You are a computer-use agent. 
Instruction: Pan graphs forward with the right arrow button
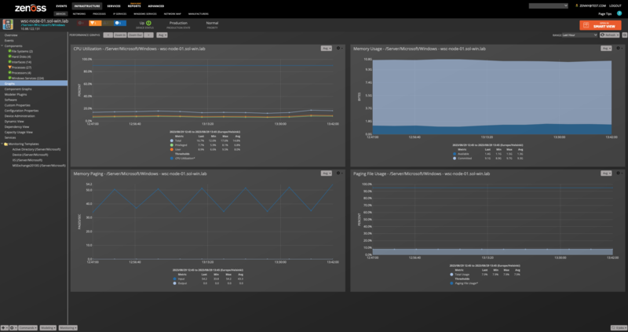click(148, 35)
